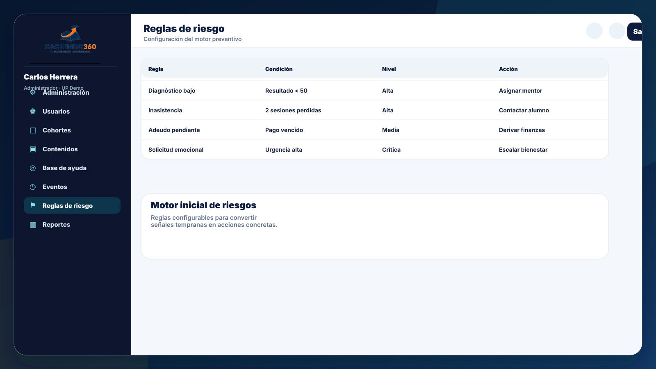Image resolution: width=656 pixels, height=369 pixels.
Task: Click the CACHIMBO360 logo
Action: (x=71, y=39)
